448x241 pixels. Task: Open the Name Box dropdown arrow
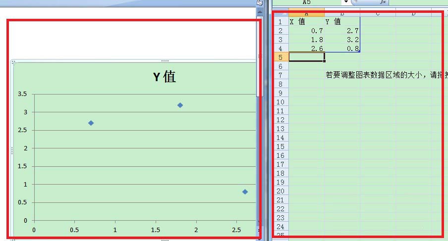point(346,1)
